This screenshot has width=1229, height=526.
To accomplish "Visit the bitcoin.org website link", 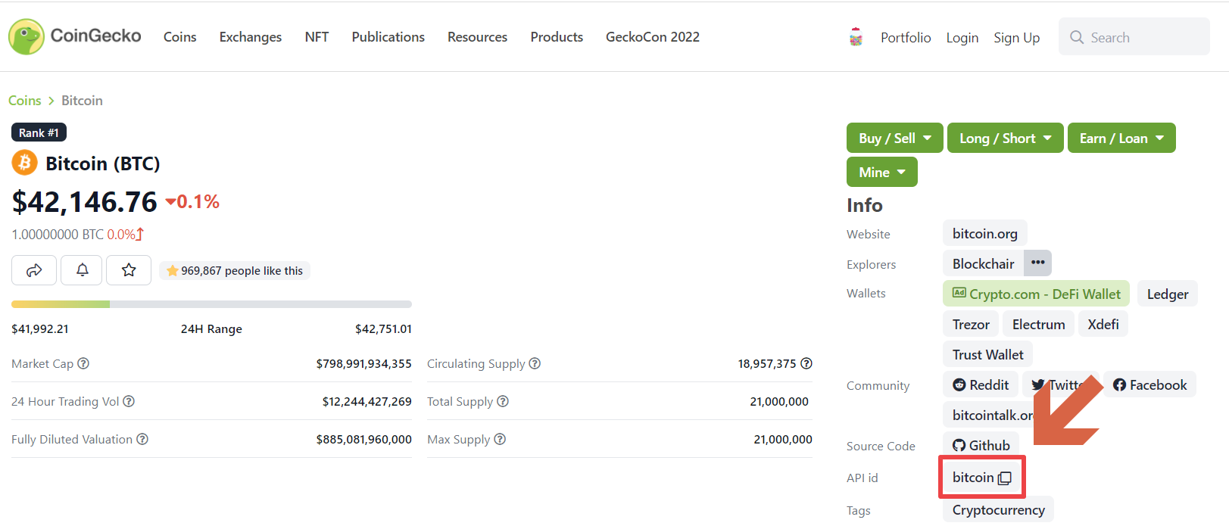I will tap(985, 234).
